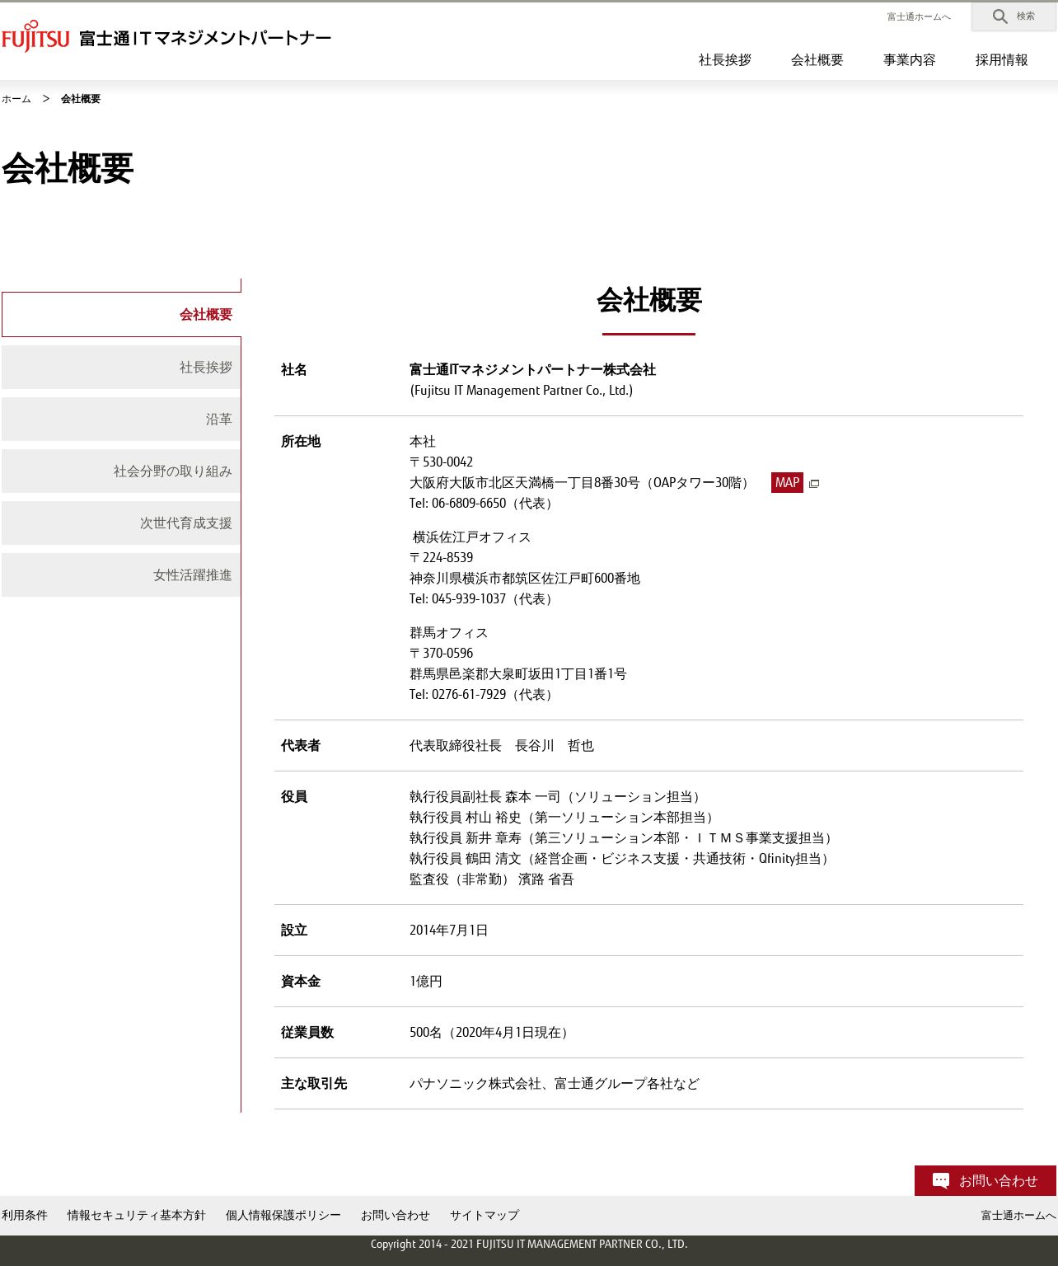
Task: Click the 主な取引先 row label
Action: tap(314, 1084)
